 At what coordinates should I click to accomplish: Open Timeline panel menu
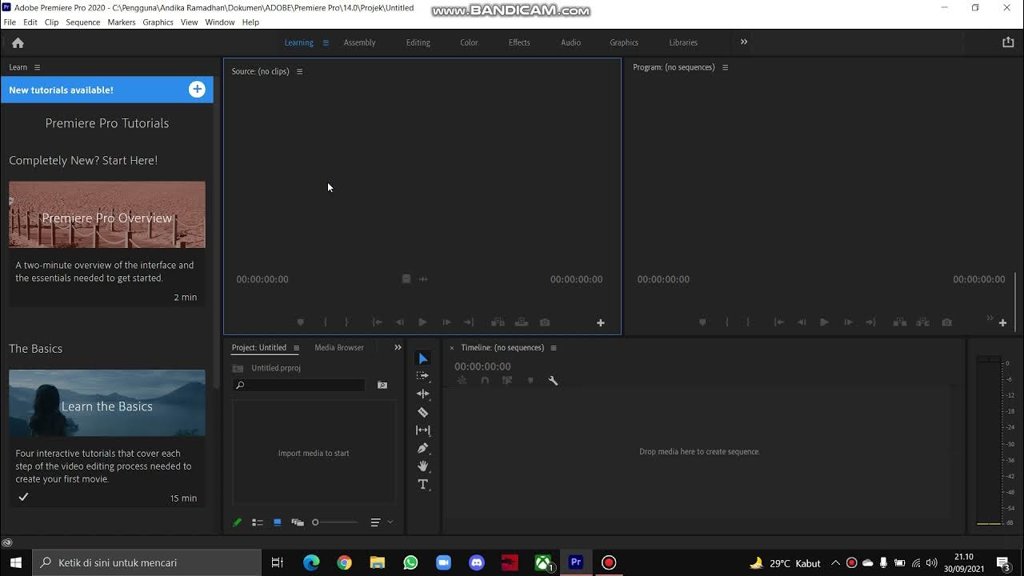(553, 348)
